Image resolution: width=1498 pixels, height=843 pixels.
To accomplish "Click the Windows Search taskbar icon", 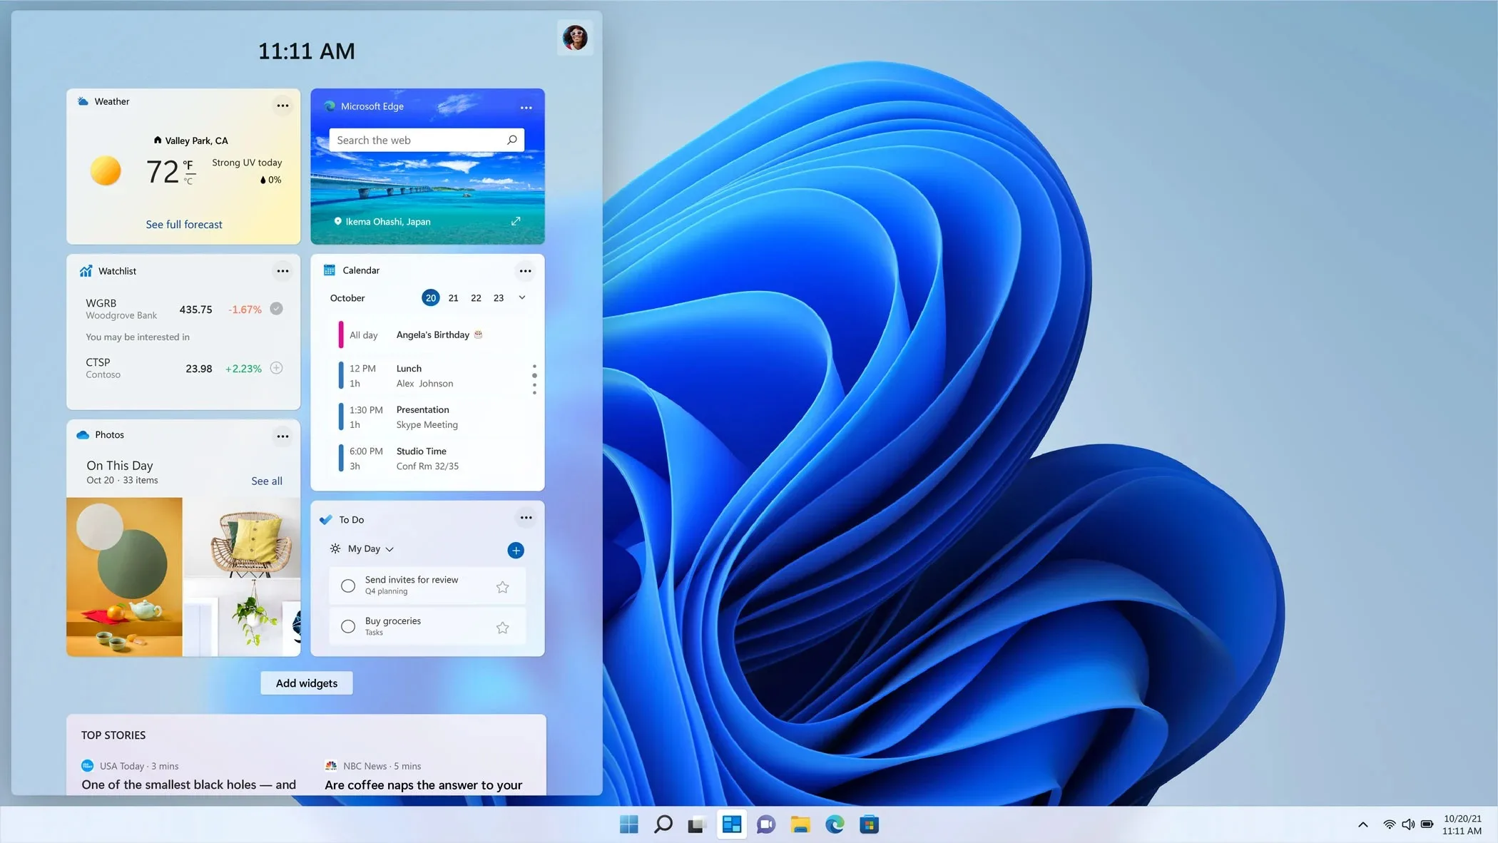I will [x=663, y=824].
